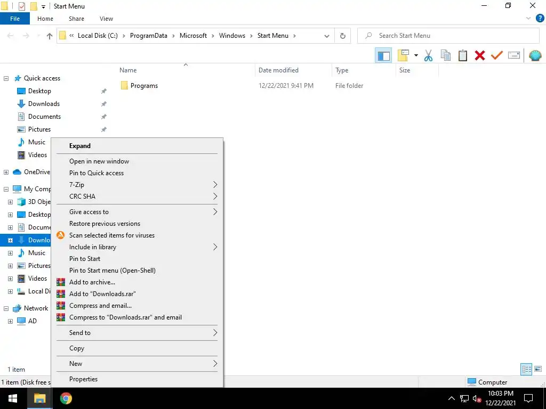Click Restore previous versions
This screenshot has width=546, height=409.
(137, 224)
